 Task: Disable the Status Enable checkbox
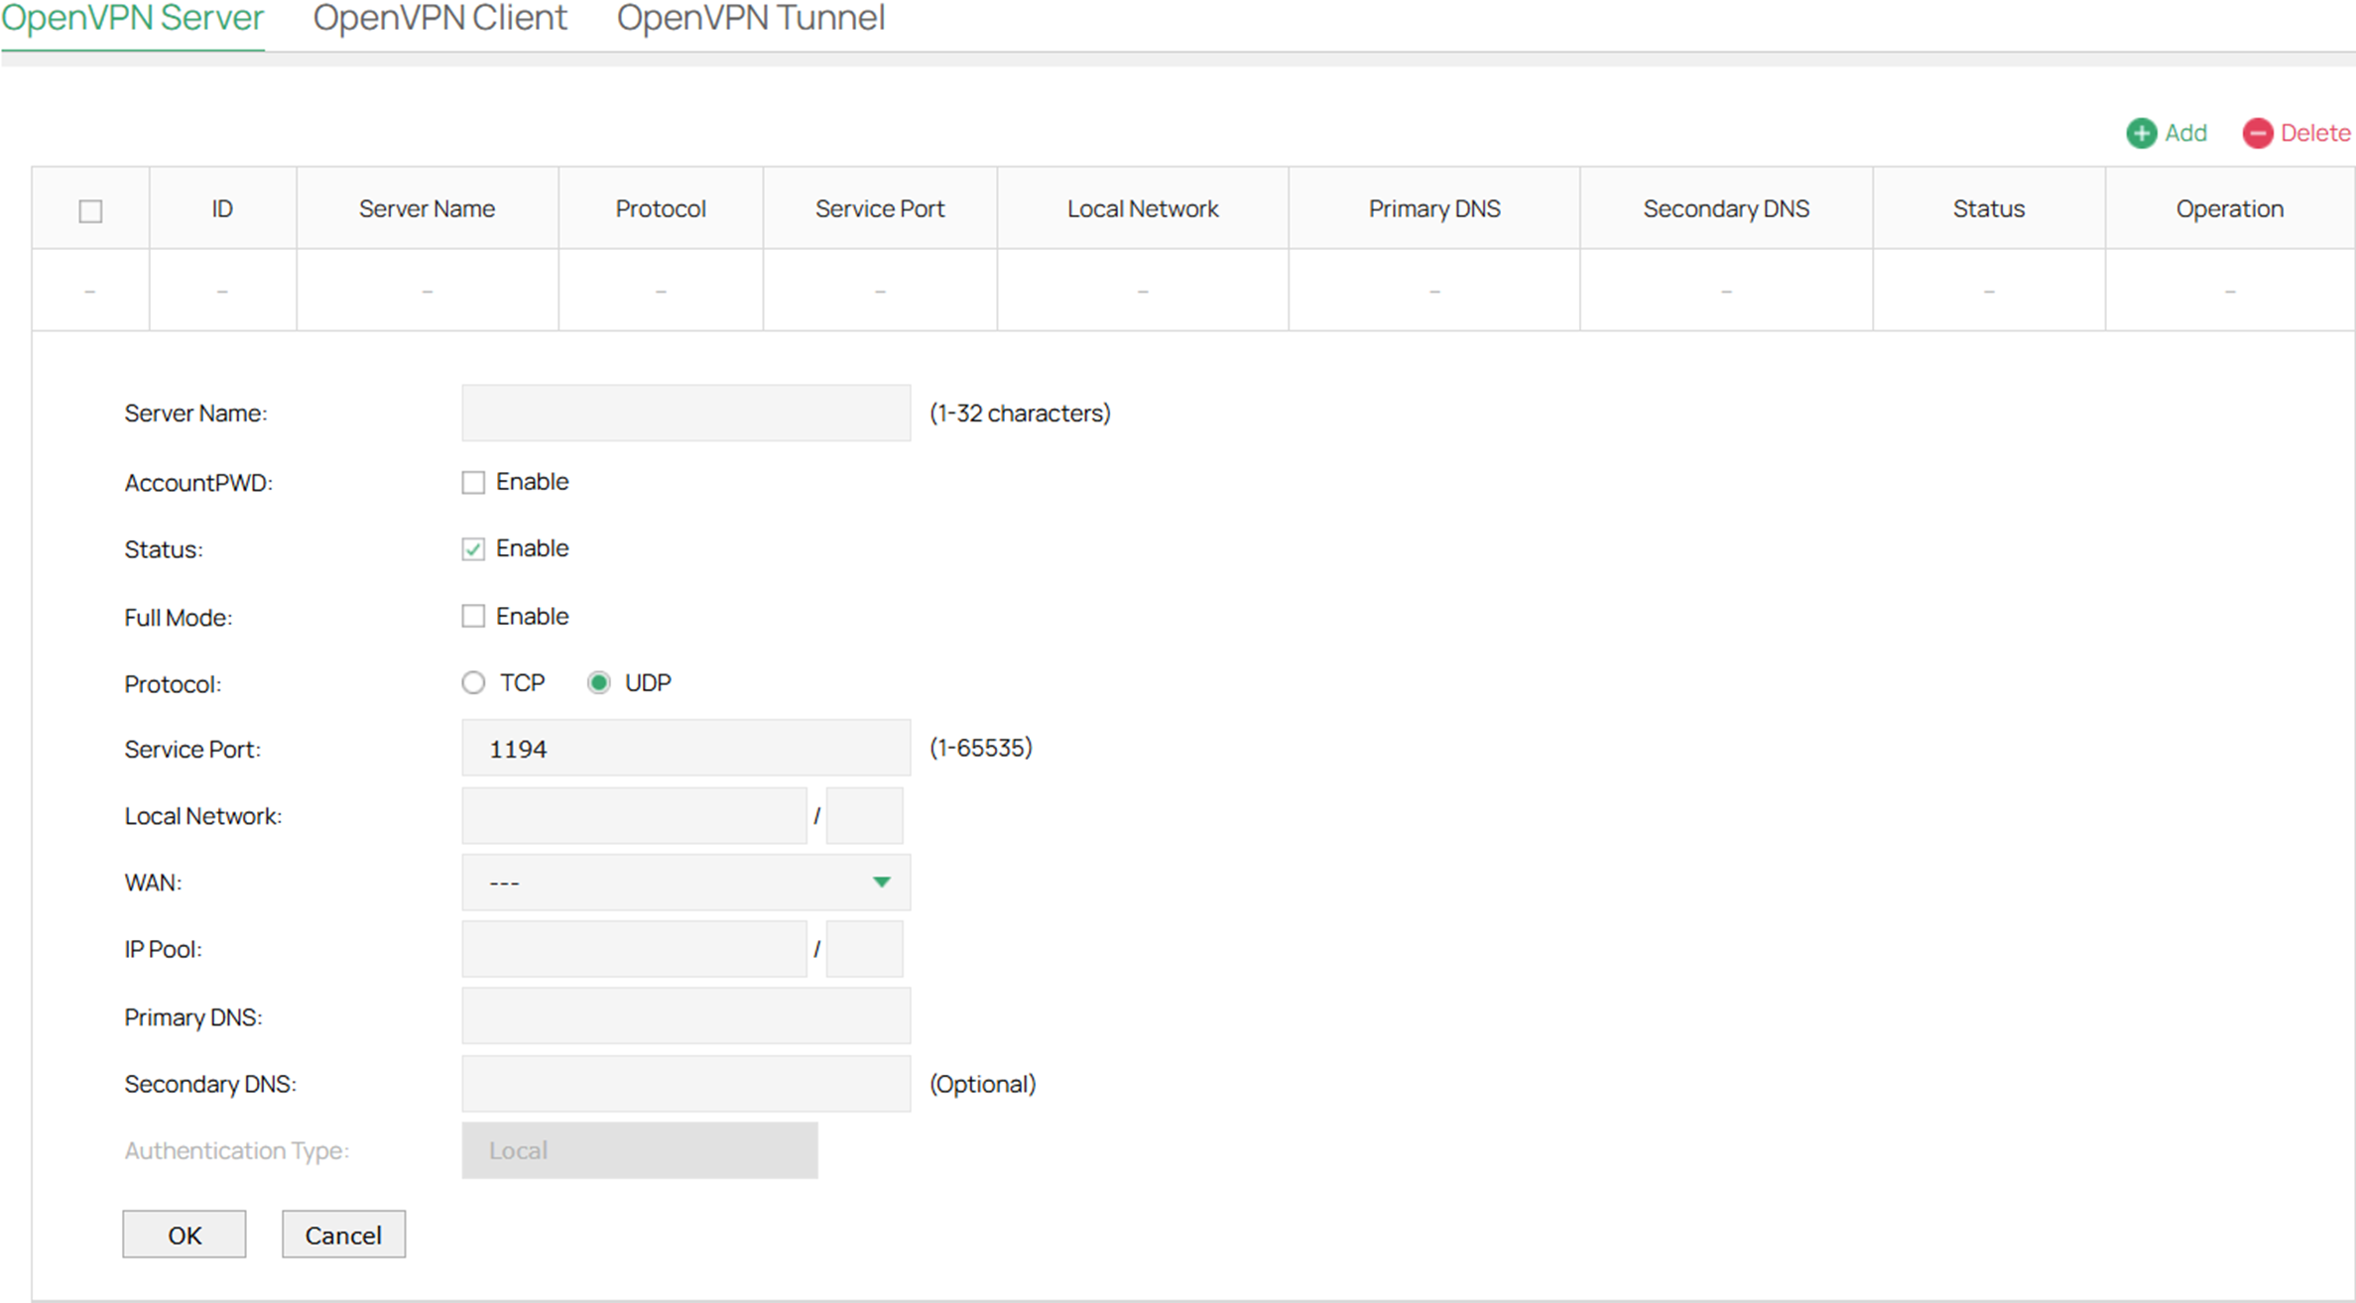473,548
